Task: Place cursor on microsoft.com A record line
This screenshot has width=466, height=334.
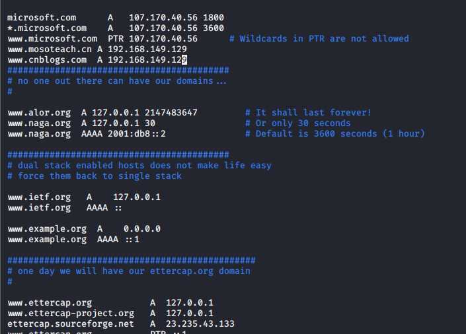Action: (x=116, y=18)
